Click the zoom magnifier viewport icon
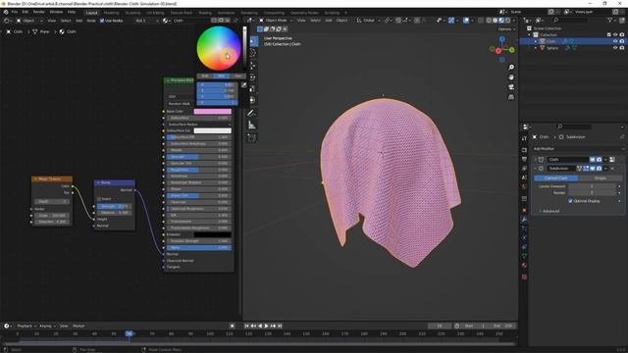Screen dimensions: 628x353 (x=511, y=68)
